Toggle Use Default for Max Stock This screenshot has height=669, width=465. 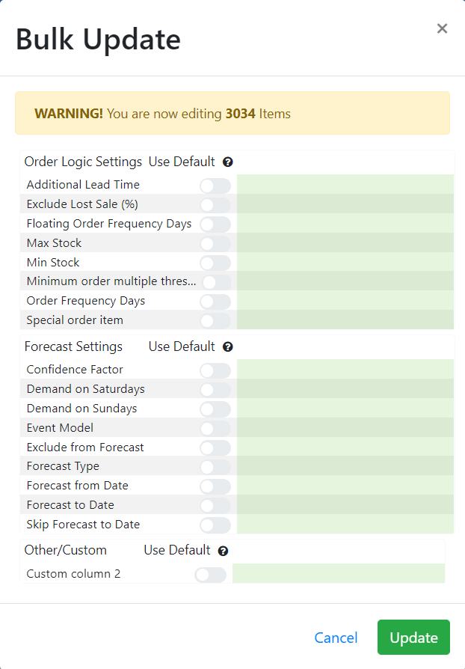pyautogui.click(x=215, y=243)
